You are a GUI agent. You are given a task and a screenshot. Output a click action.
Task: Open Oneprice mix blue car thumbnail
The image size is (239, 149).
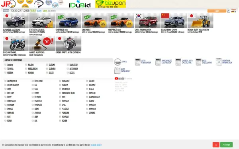[68, 21]
